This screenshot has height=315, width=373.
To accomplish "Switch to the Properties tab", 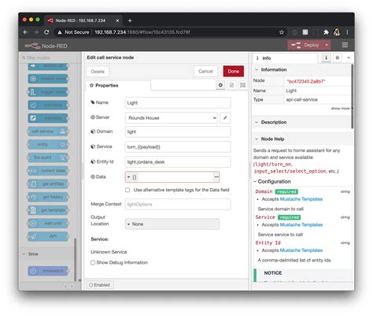I will [118, 85].
